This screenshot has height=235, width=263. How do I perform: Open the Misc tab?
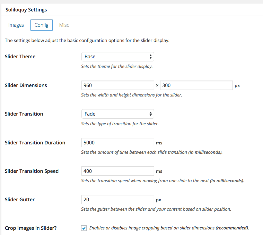(x=64, y=25)
